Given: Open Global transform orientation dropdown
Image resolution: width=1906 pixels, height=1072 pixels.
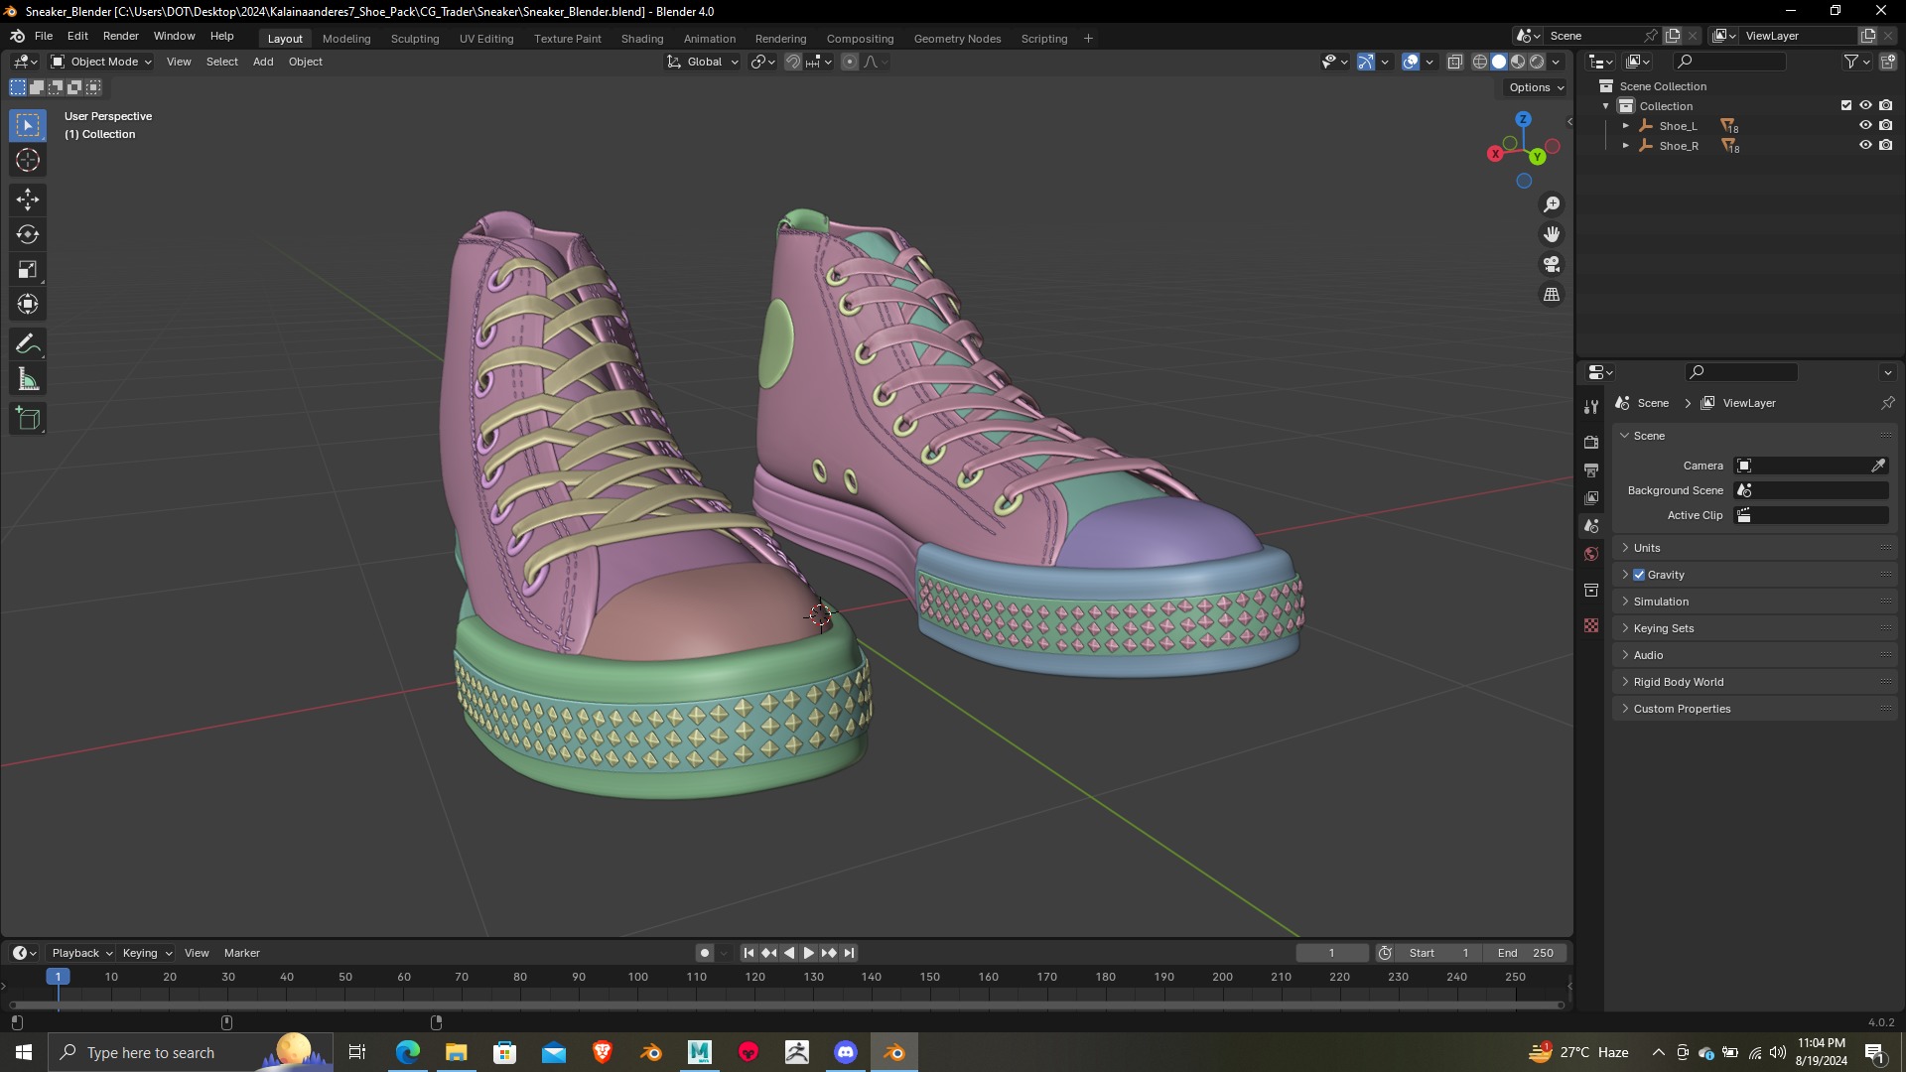Looking at the screenshot, I should point(703,62).
